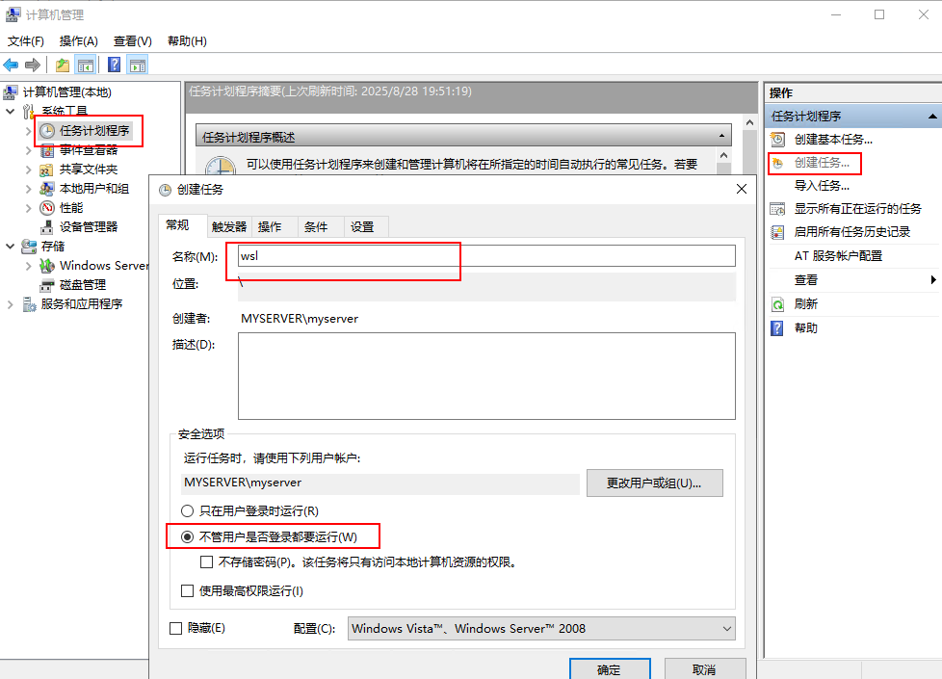Click the 帮助 icon in actions pane

point(777,328)
